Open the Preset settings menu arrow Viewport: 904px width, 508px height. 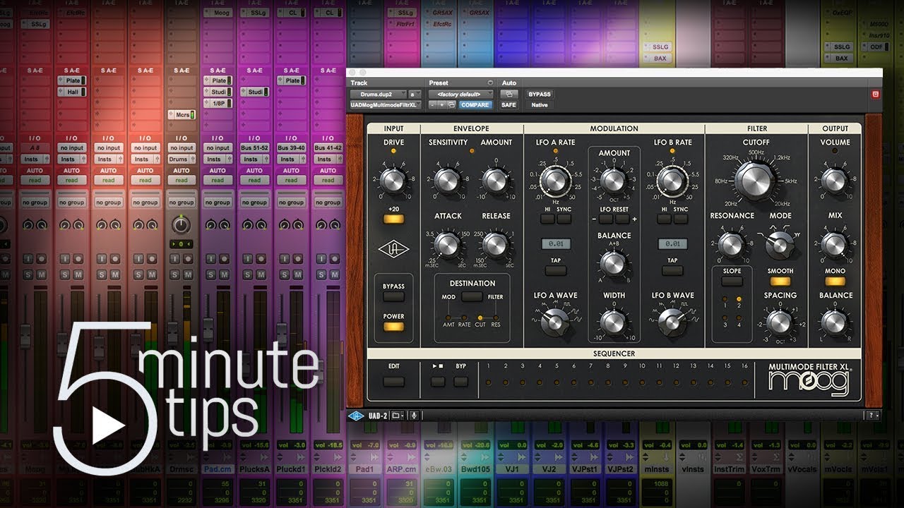(491, 83)
